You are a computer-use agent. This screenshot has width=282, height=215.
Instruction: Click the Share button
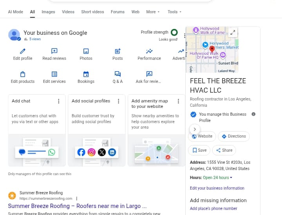coord(224,150)
